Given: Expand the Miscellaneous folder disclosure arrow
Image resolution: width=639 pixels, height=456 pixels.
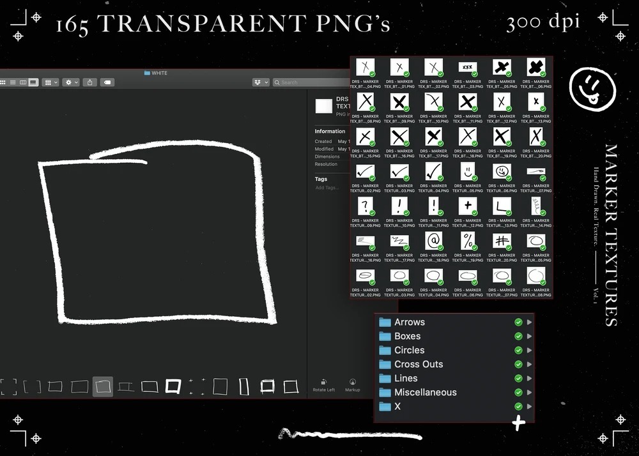Looking at the screenshot, I should [x=529, y=393].
